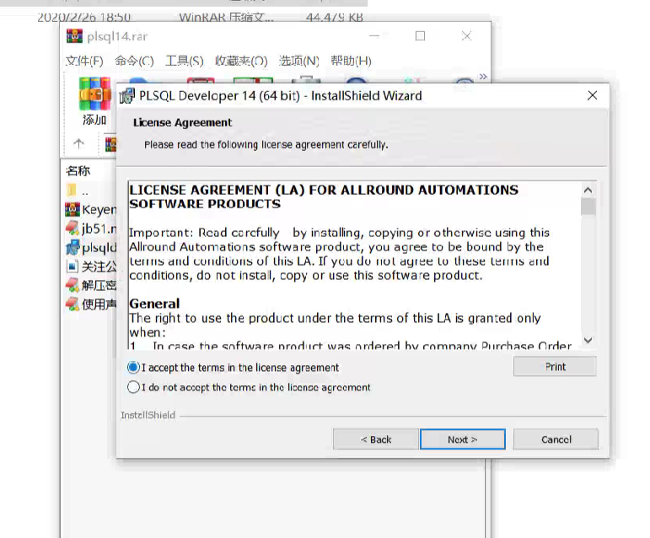
Task: Click scroll down arrow of license text
Action: (588, 341)
